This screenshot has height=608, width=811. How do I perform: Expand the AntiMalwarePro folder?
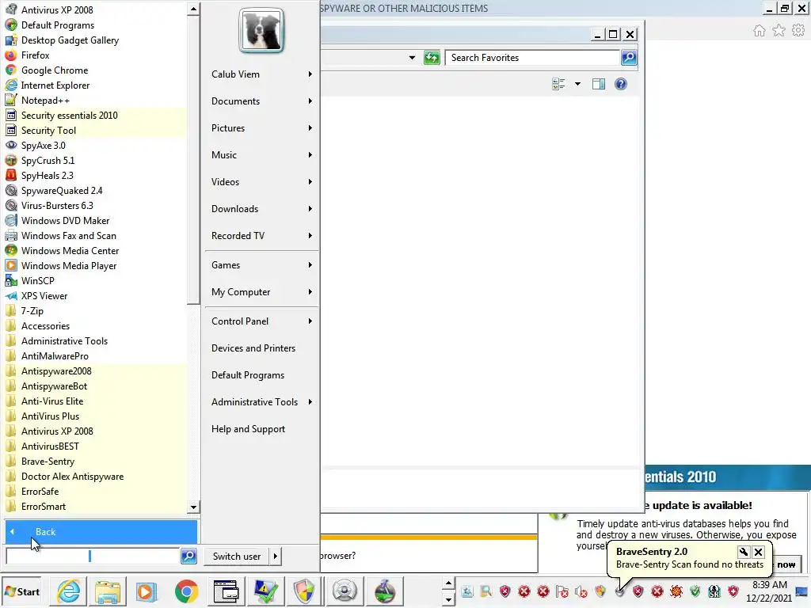[55, 355]
